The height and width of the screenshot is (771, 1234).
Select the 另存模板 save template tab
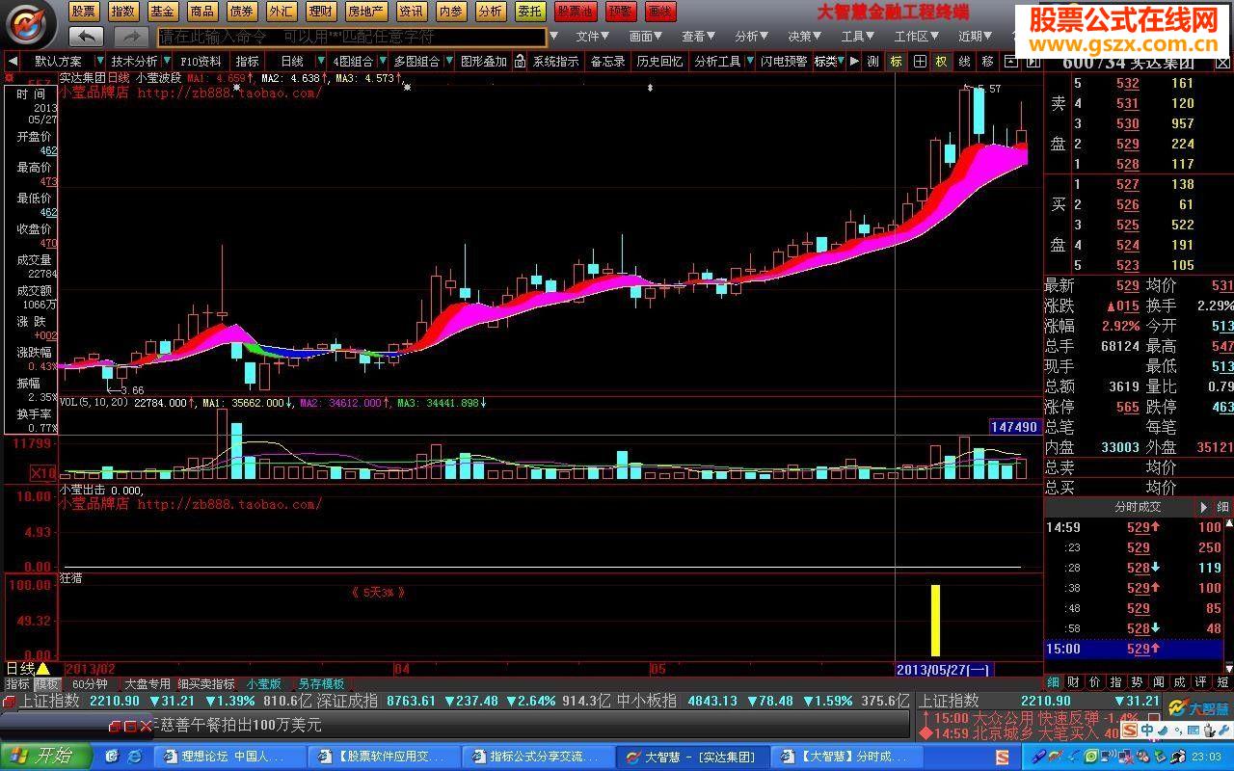(x=320, y=683)
